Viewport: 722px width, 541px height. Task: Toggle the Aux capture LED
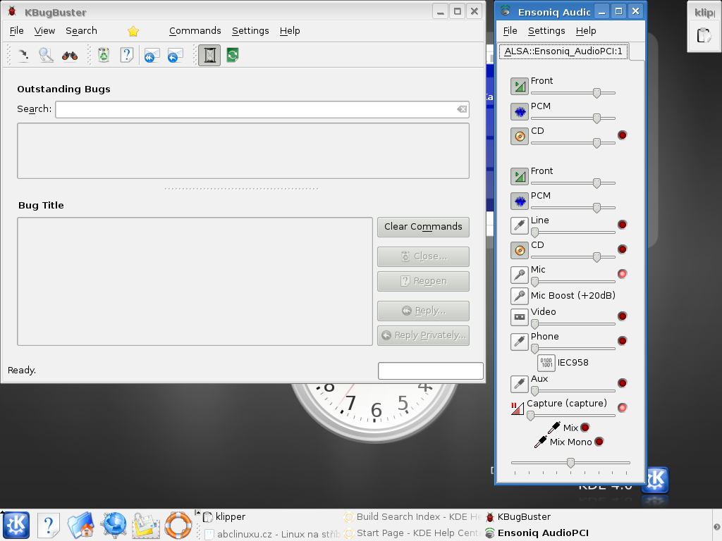(x=622, y=383)
